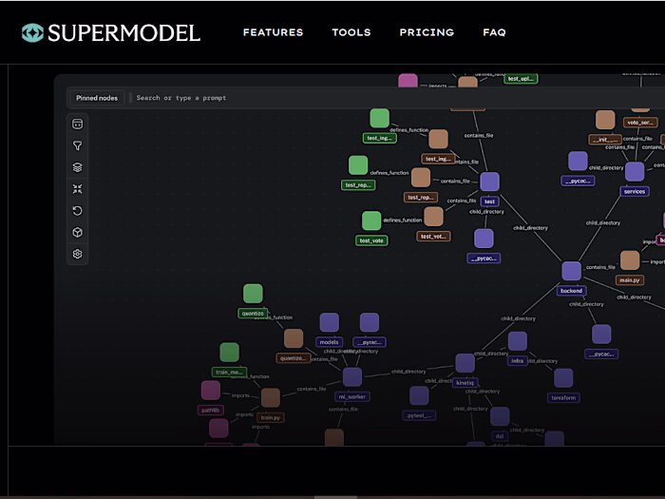Select the green quantize function node
665x499 pixels.
pos(253,294)
